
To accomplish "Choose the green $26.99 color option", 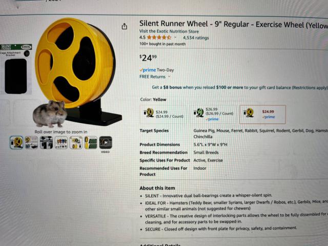I will [213, 114].
